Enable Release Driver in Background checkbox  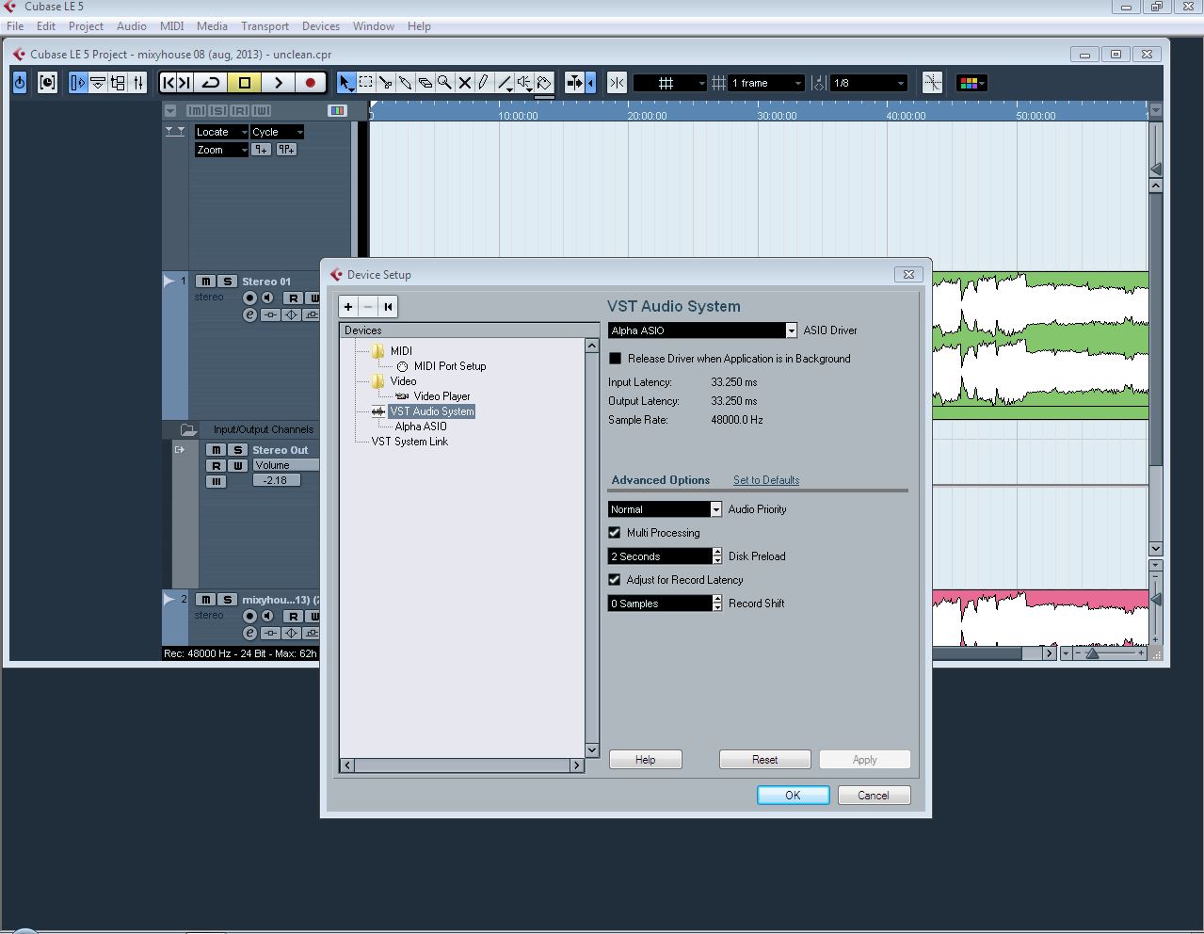click(x=616, y=359)
